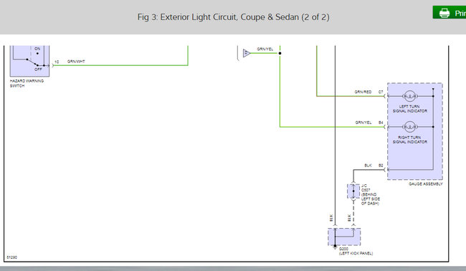Click the triangle connector symbol near GRN/YEL
This screenshot has width=466, height=271.
[x=247, y=53]
